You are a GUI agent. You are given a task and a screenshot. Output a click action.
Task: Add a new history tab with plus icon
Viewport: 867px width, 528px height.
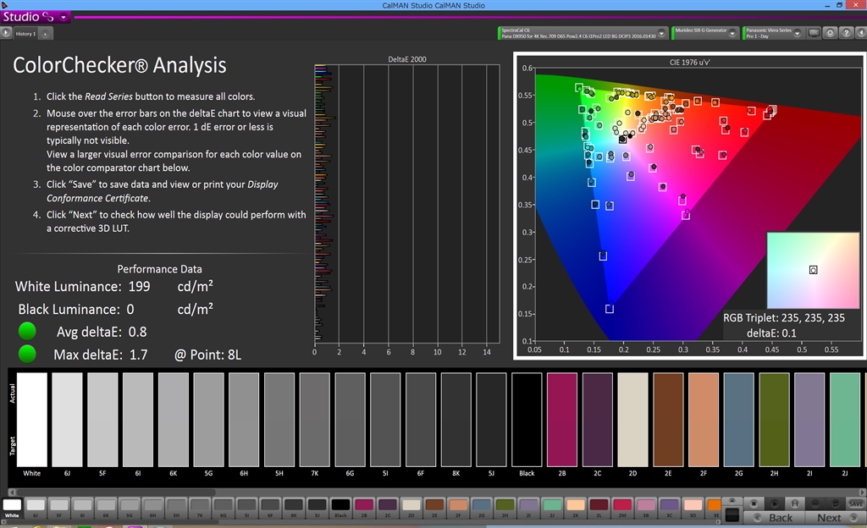[x=45, y=34]
